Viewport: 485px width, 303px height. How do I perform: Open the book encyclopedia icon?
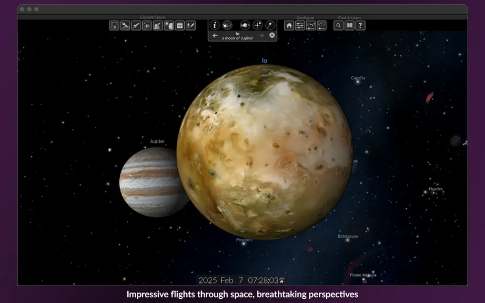349,25
